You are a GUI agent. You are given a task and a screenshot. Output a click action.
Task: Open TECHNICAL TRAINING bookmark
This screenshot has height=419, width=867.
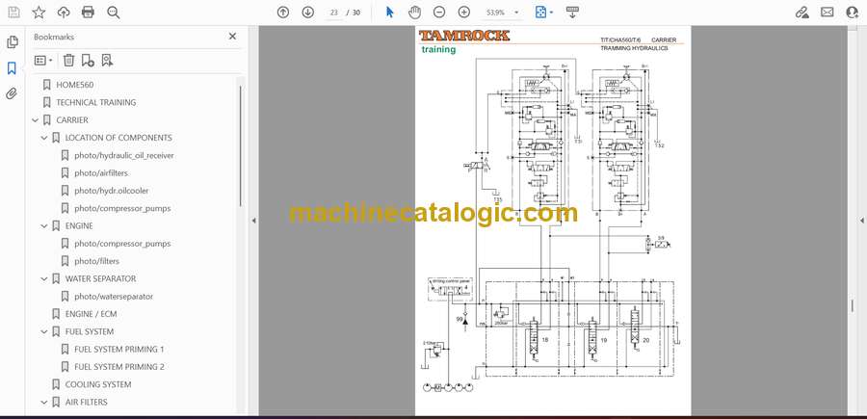(95, 102)
